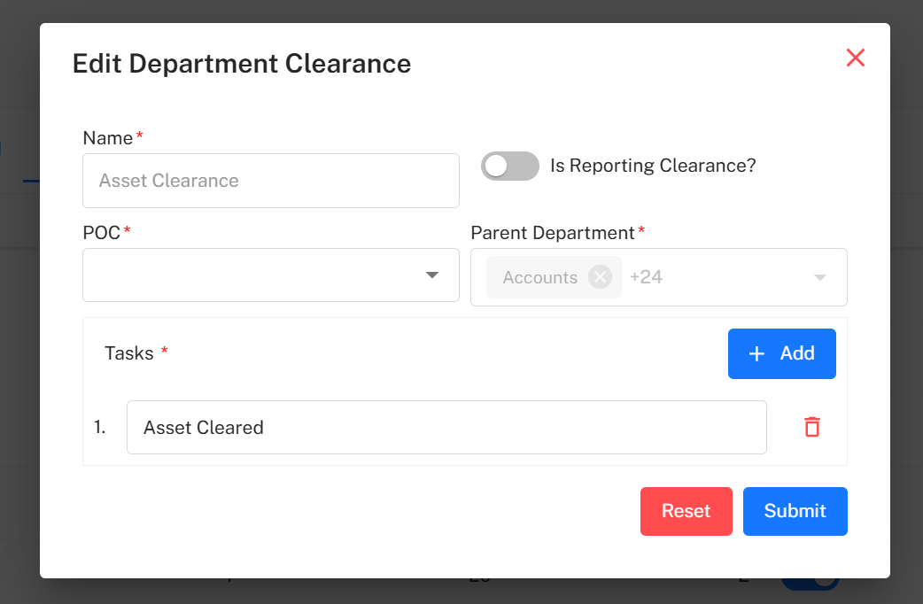Image resolution: width=923 pixels, height=604 pixels.
Task: Click the plus icon in Add button
Action: [756, 354]
